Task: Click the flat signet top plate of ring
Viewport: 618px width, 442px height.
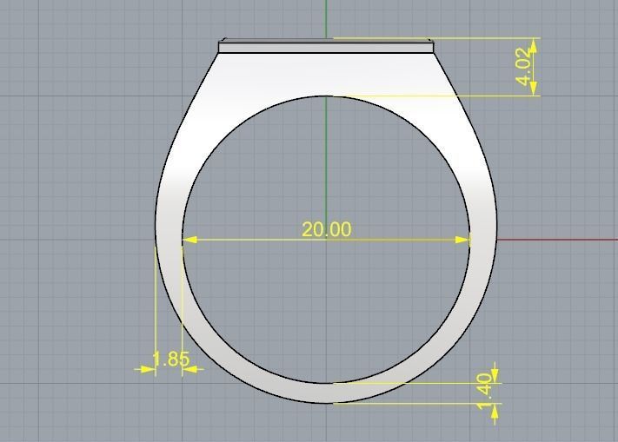Action: click(326, 46)
